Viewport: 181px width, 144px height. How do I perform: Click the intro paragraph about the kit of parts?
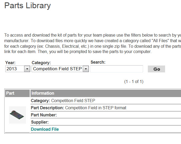(x=93, y=43)
